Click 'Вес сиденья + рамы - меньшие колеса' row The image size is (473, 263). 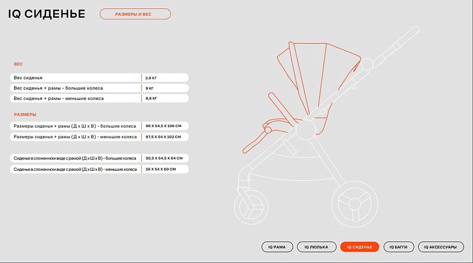pos(99,99)
